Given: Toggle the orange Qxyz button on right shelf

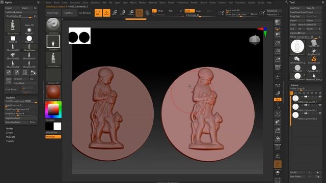Looking at the screenshot, I should tap(278, 100).
